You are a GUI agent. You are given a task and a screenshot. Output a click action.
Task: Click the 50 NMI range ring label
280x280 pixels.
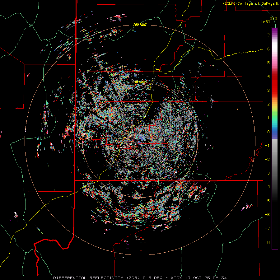[140, 82]
